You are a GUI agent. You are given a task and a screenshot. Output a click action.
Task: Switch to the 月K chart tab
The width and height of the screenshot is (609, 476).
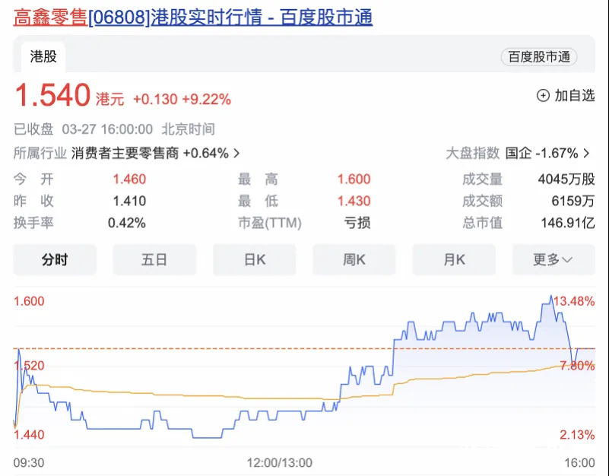(454, 260)
